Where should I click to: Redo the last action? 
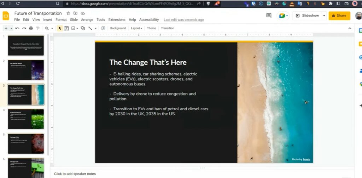(24, 28)
